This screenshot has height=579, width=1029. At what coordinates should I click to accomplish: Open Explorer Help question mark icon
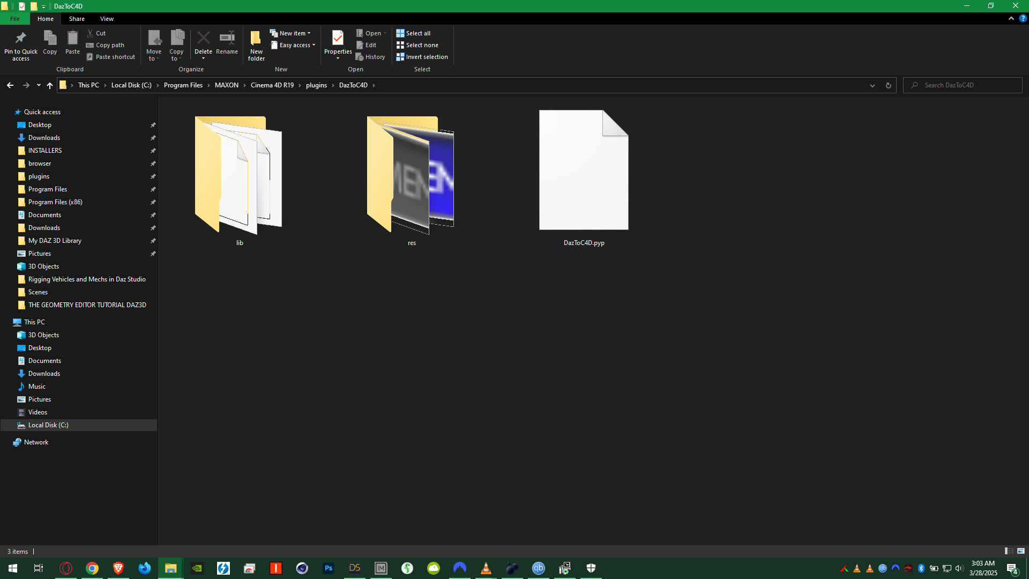[x=1023, y=18]
